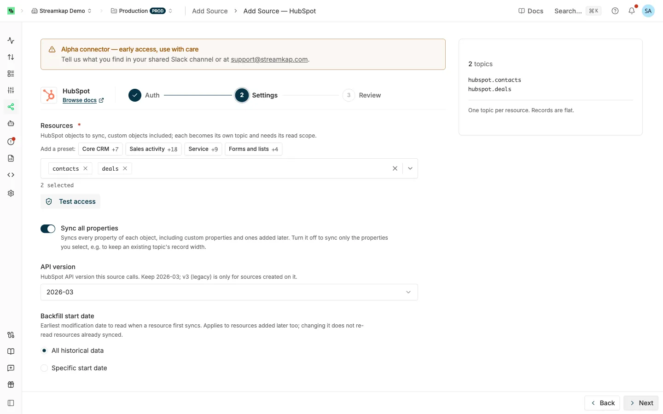The height and width of the screenshot is (414, 663).
Task: Select Specific start date radio
Action: pyautogui.click(x=44, y=368)
